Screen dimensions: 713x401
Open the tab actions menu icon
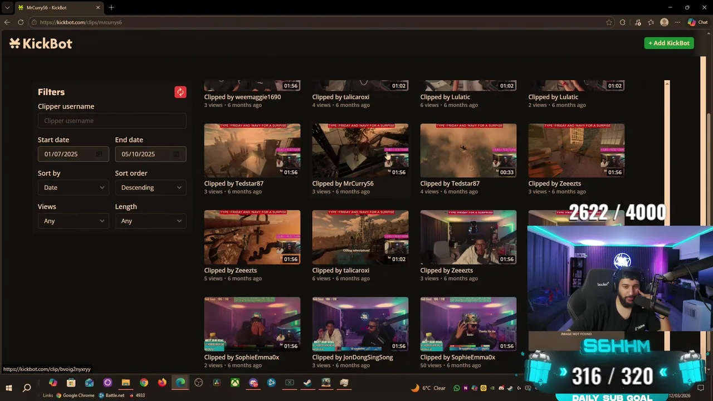click(x=7, y=7)
